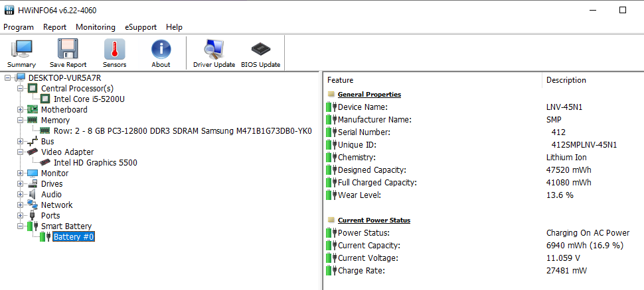Screen dimensions: 644x290
Task: Click the Central Processor(s) chip icon
Action: coord(32,88)
